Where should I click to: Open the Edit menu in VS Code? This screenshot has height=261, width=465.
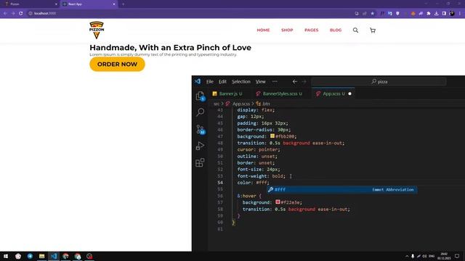pyautogui.click(x=222, y=82)
